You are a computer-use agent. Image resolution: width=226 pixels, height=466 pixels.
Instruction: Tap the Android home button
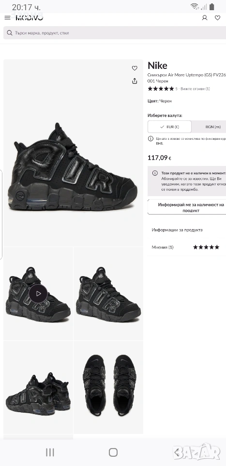tap(113, 452)
